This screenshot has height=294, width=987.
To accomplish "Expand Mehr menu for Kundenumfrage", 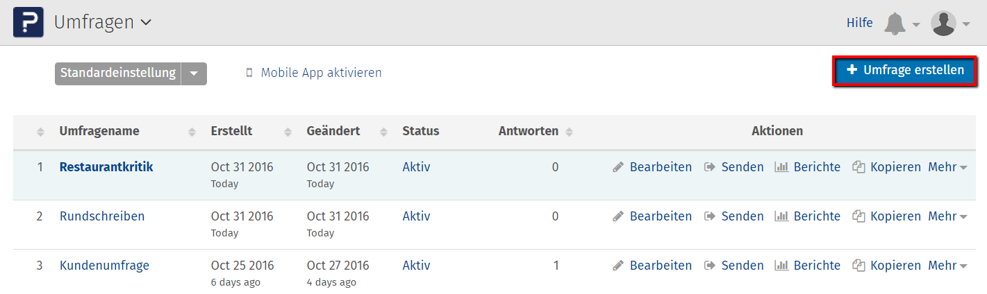I will click(947, 266).
